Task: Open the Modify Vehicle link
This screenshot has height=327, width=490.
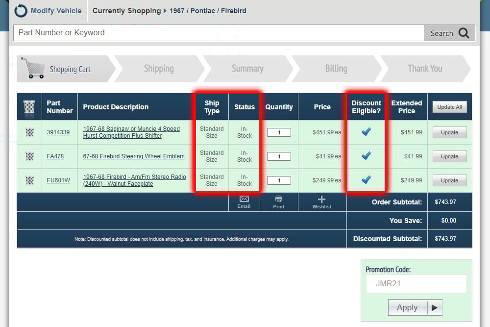Action: 56,11
